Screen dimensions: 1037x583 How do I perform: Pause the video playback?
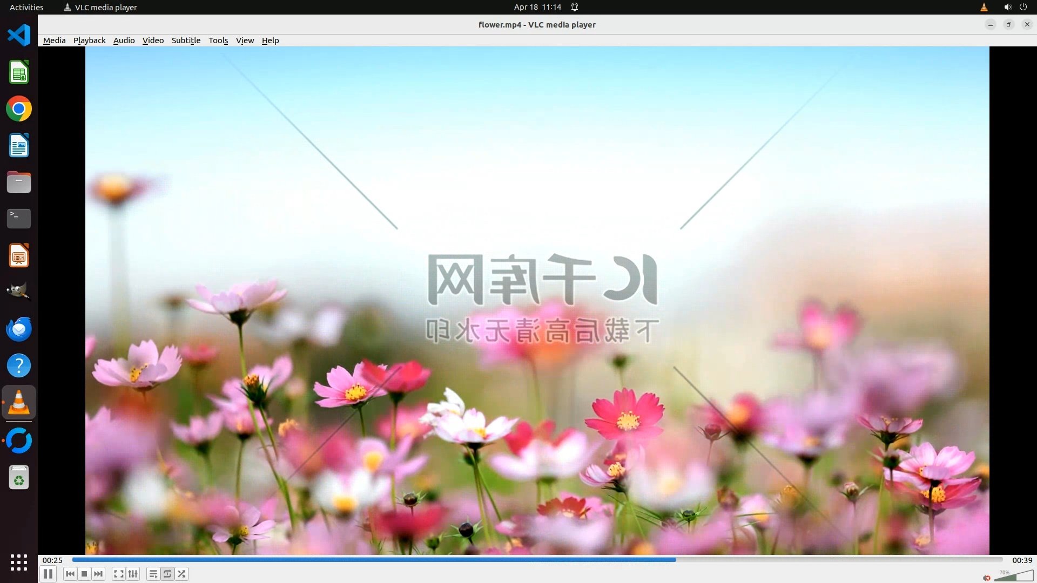tap(48, 574)
